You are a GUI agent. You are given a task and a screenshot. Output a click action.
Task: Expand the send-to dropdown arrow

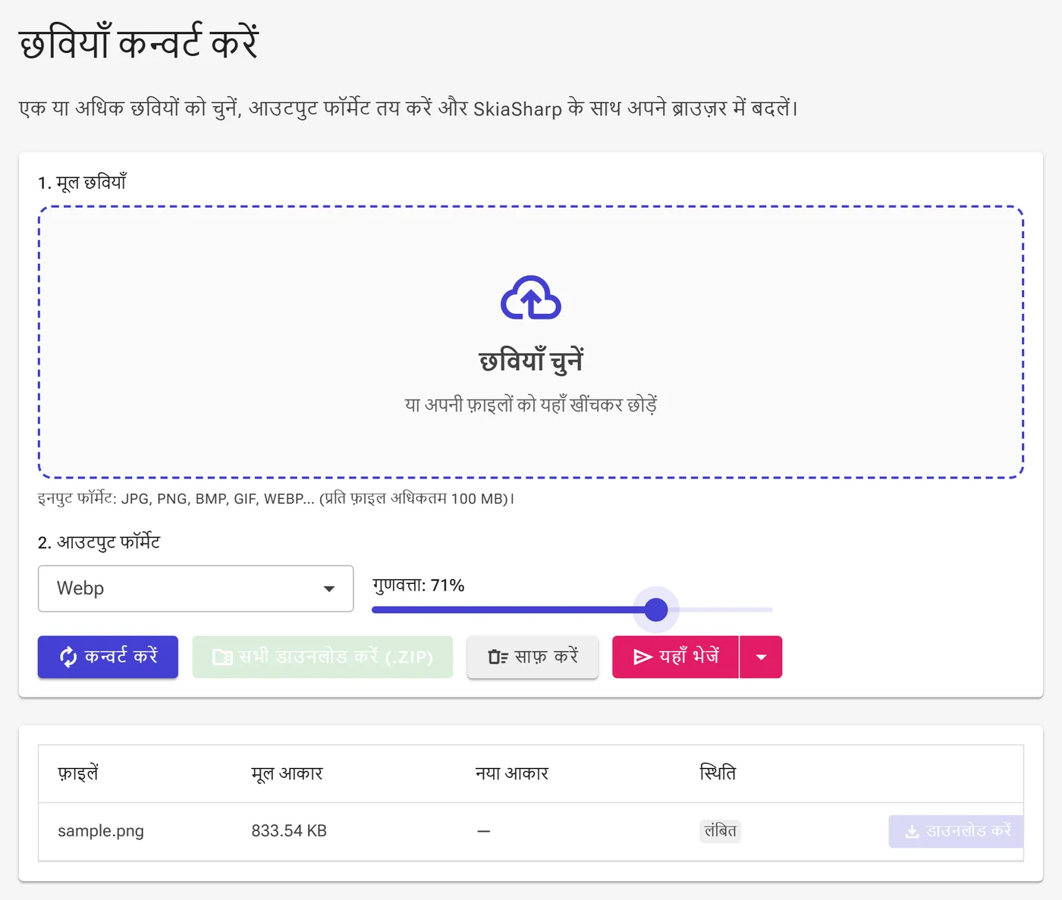[761, 657]
